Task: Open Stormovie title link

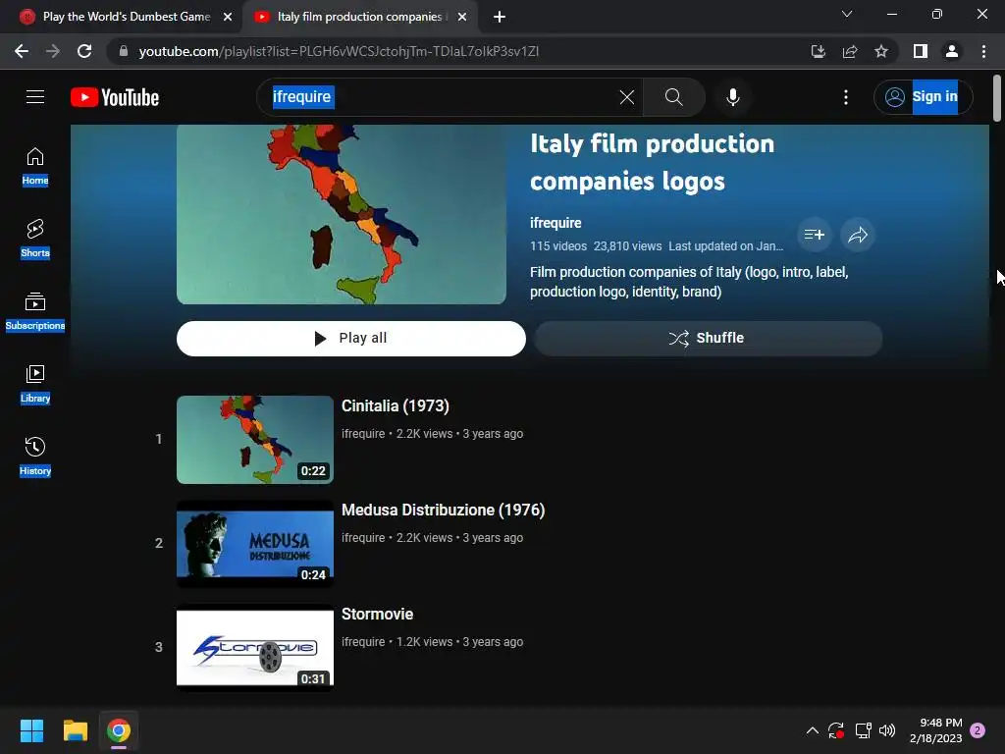Action: 378,615
